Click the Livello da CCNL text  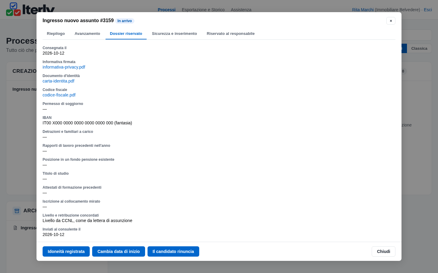(x=87, y=221)
